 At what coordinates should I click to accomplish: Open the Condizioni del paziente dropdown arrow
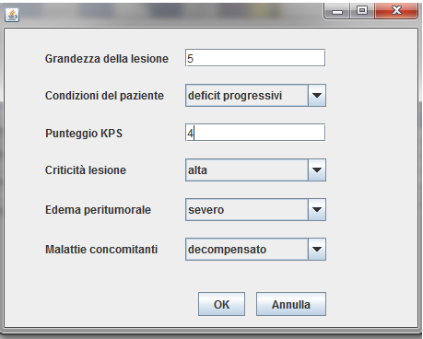tap(317, 96)
